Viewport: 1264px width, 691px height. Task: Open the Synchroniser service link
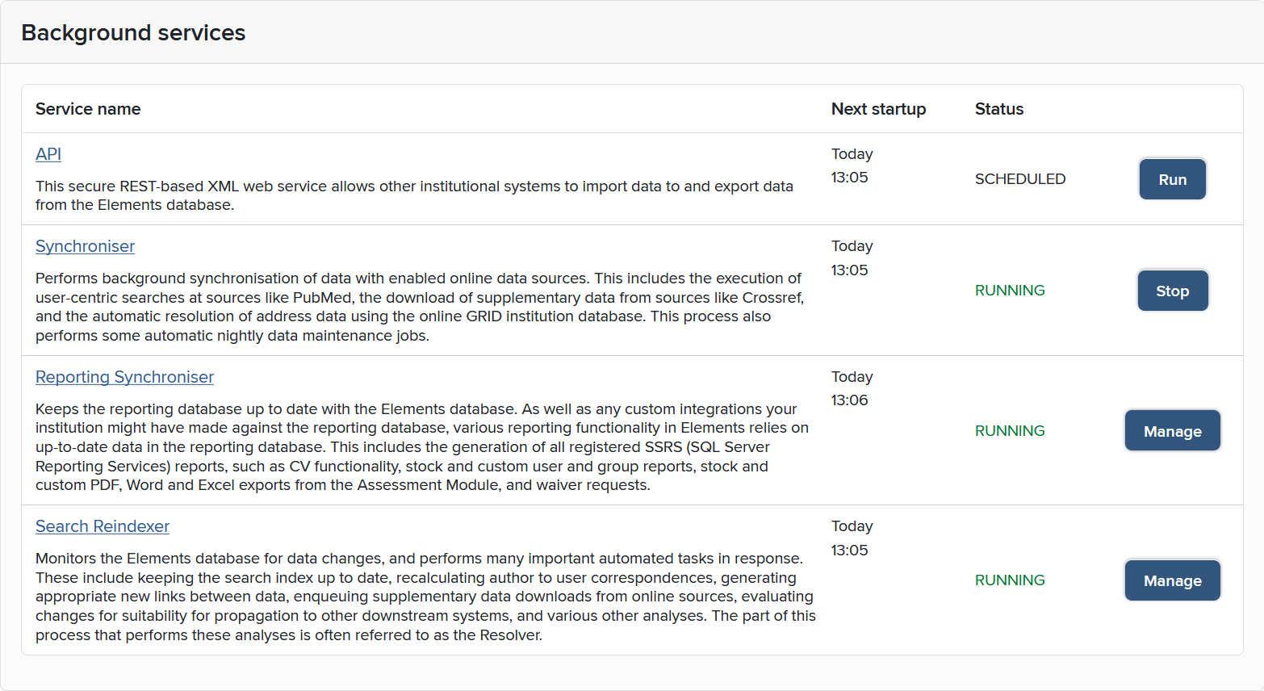[x=85, y=246]
